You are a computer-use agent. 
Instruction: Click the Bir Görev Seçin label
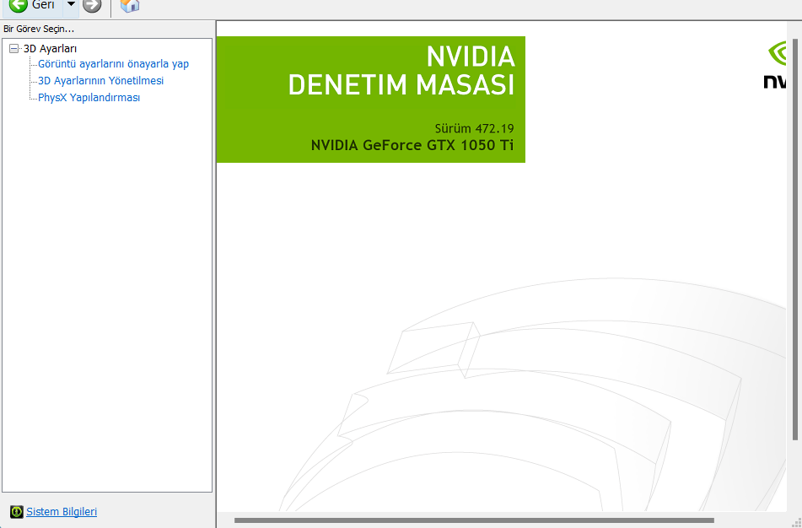(x=39, y=29)
